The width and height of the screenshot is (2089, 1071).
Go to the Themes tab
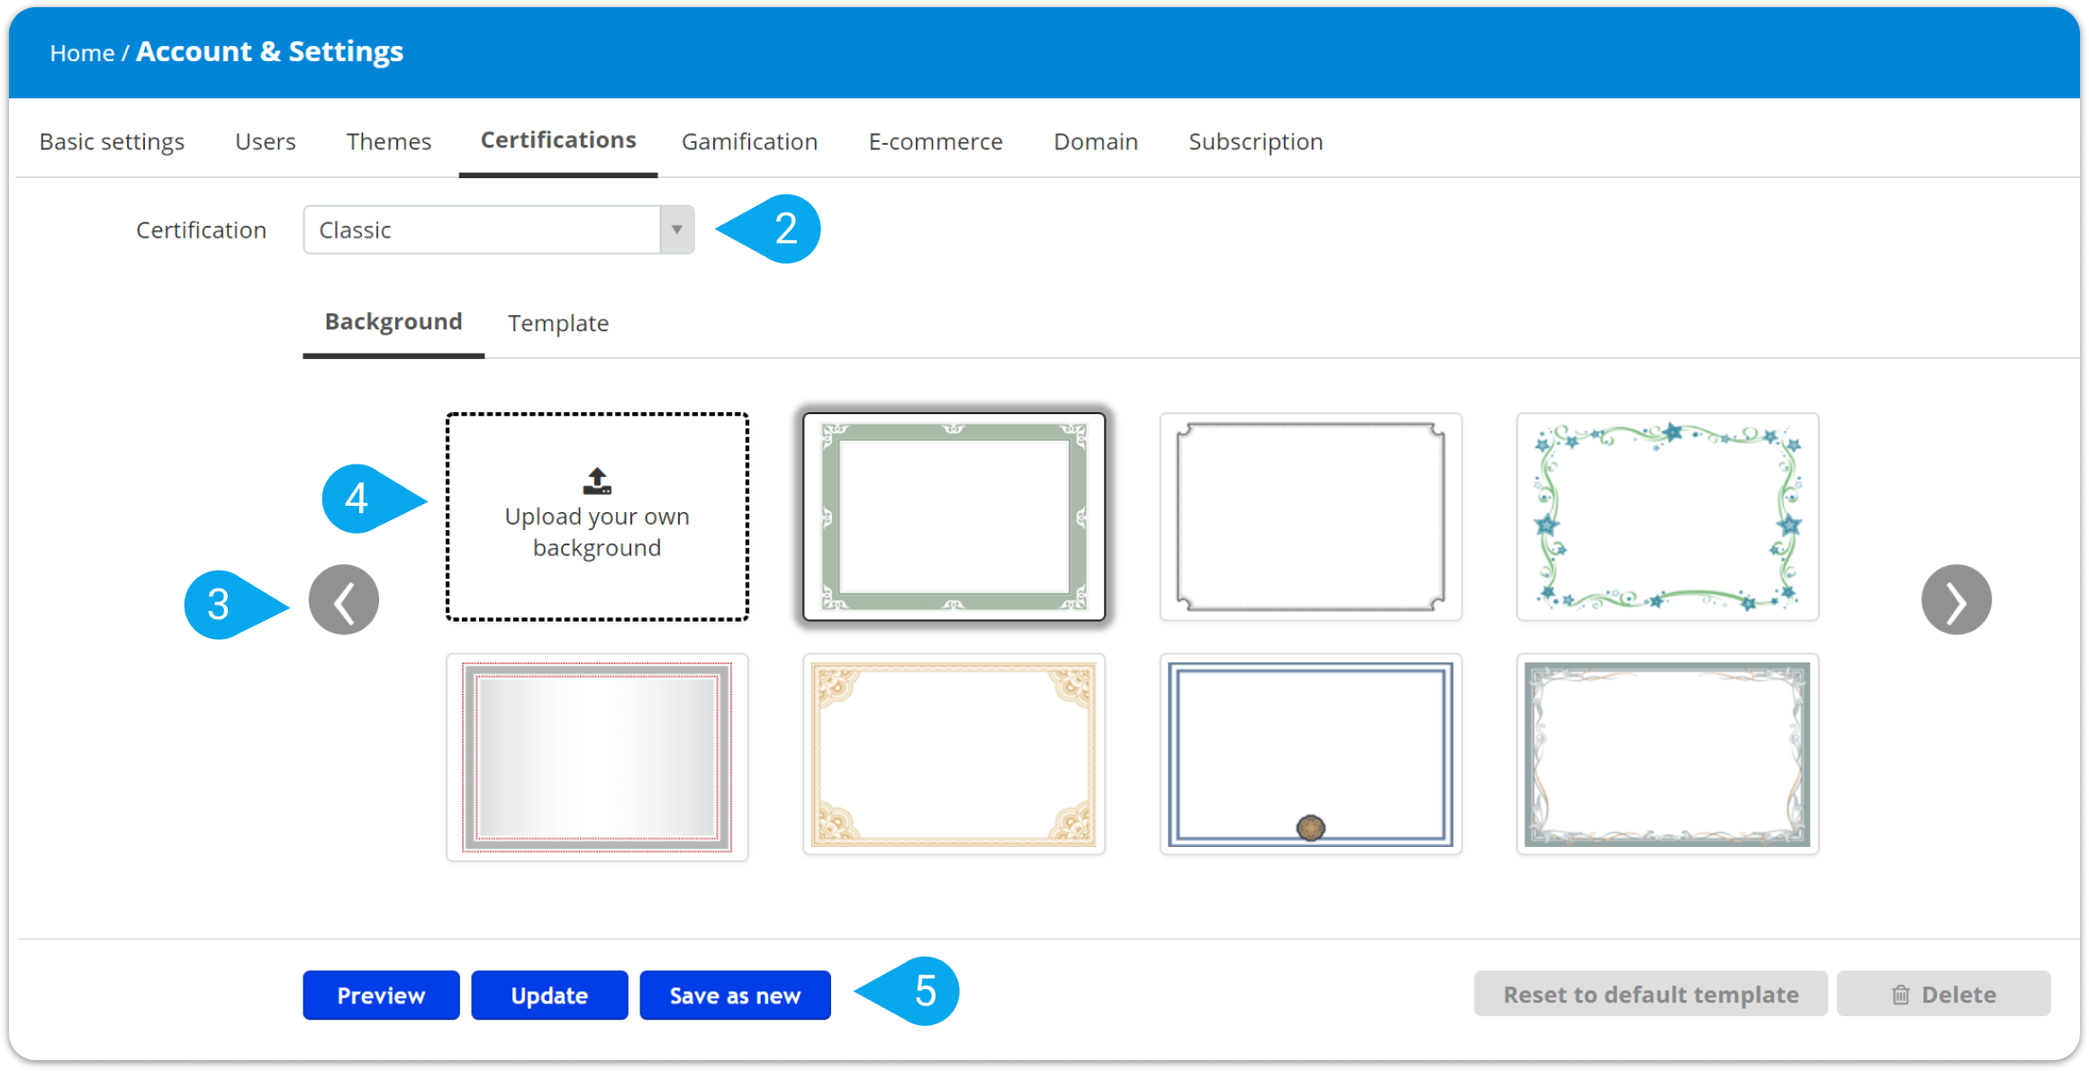click(389, 141)
